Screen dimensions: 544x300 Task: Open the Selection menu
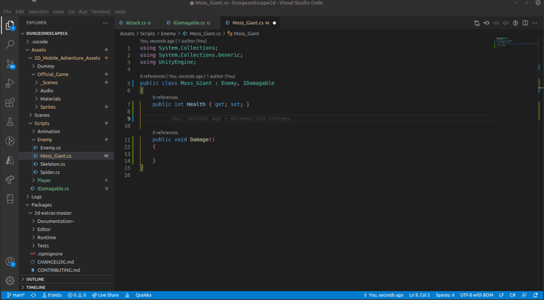[39, 11]
